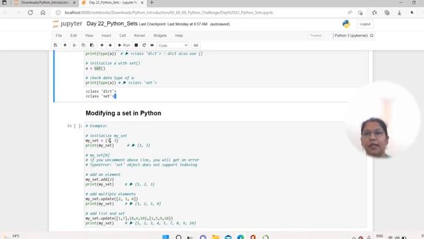The height and width of the screenshot is (239, 424).
Task: Open the Widgets menu
Action: (x=160, y=35)
